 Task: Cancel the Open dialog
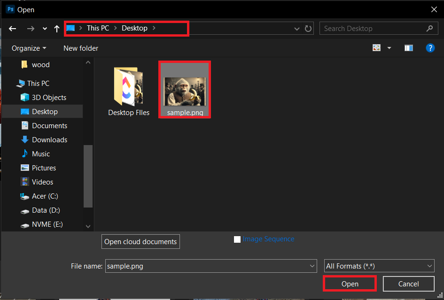408,284
